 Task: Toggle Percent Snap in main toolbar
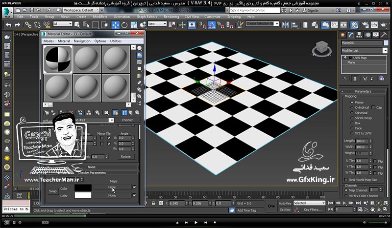[220, 25]
